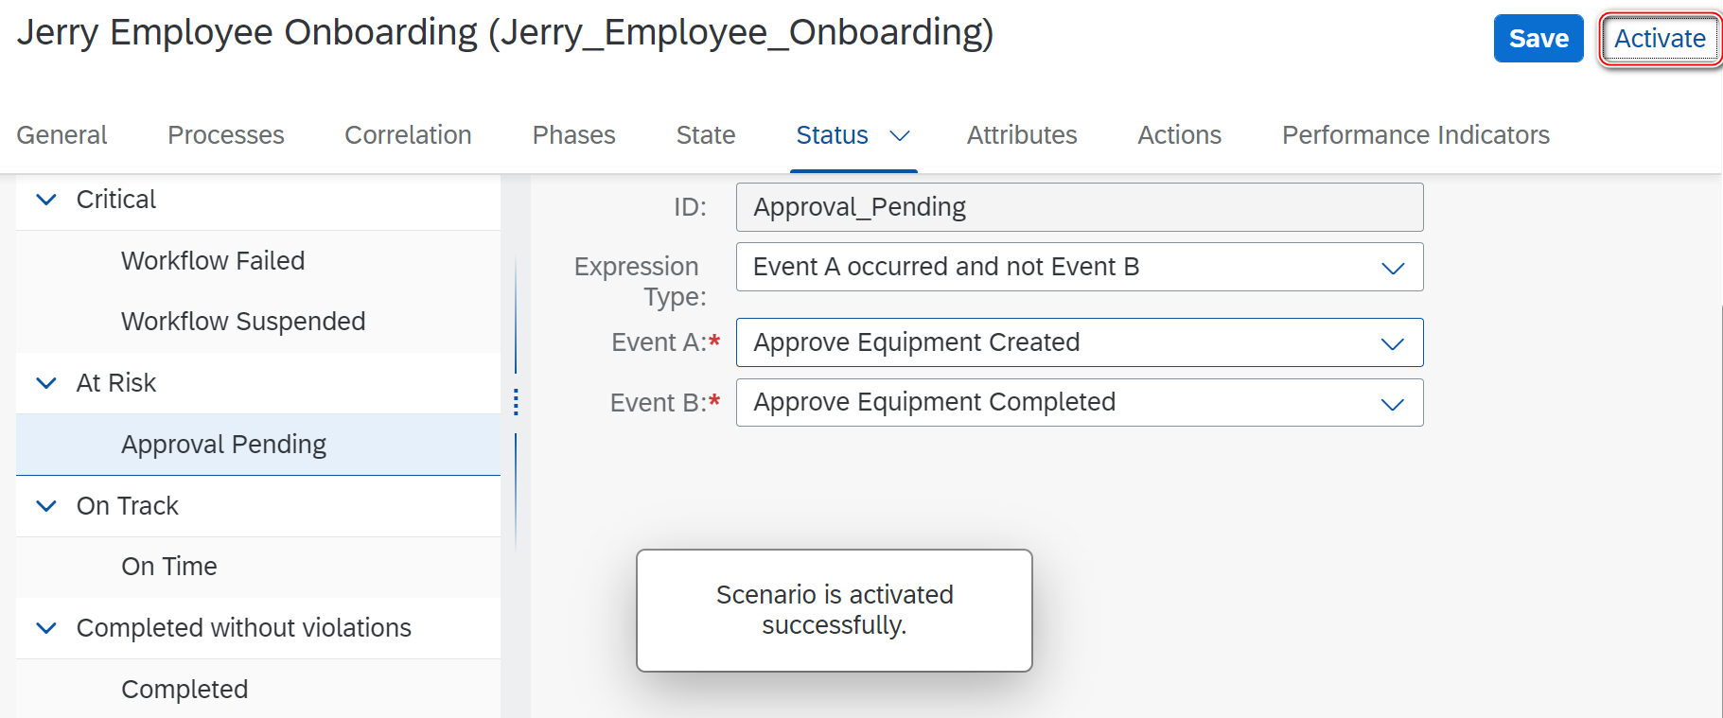1723x718 pixels.
Task: Open the Status tab dropdown arrow
Action: [900, 136]
